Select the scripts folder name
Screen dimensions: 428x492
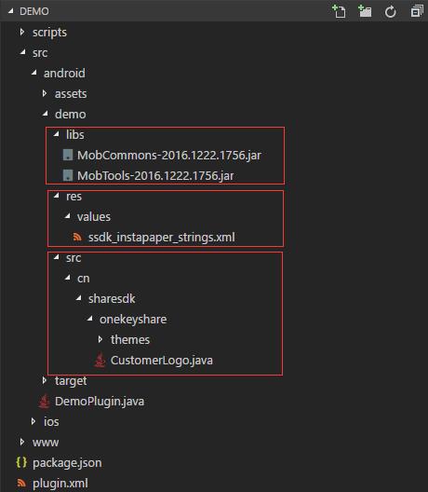[49, 33]
